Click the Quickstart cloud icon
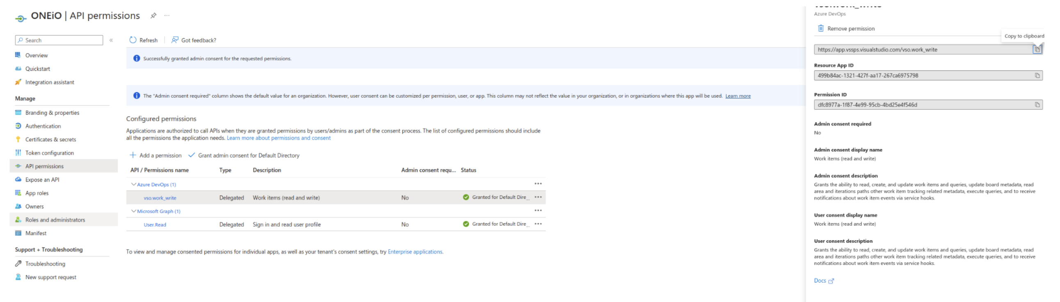 tap(18, 68)
